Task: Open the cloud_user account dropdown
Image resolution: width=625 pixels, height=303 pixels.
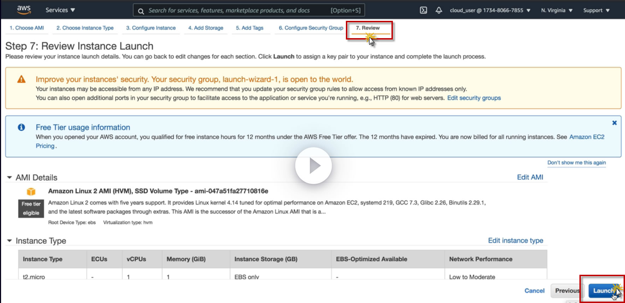Action: click(490, 10)
